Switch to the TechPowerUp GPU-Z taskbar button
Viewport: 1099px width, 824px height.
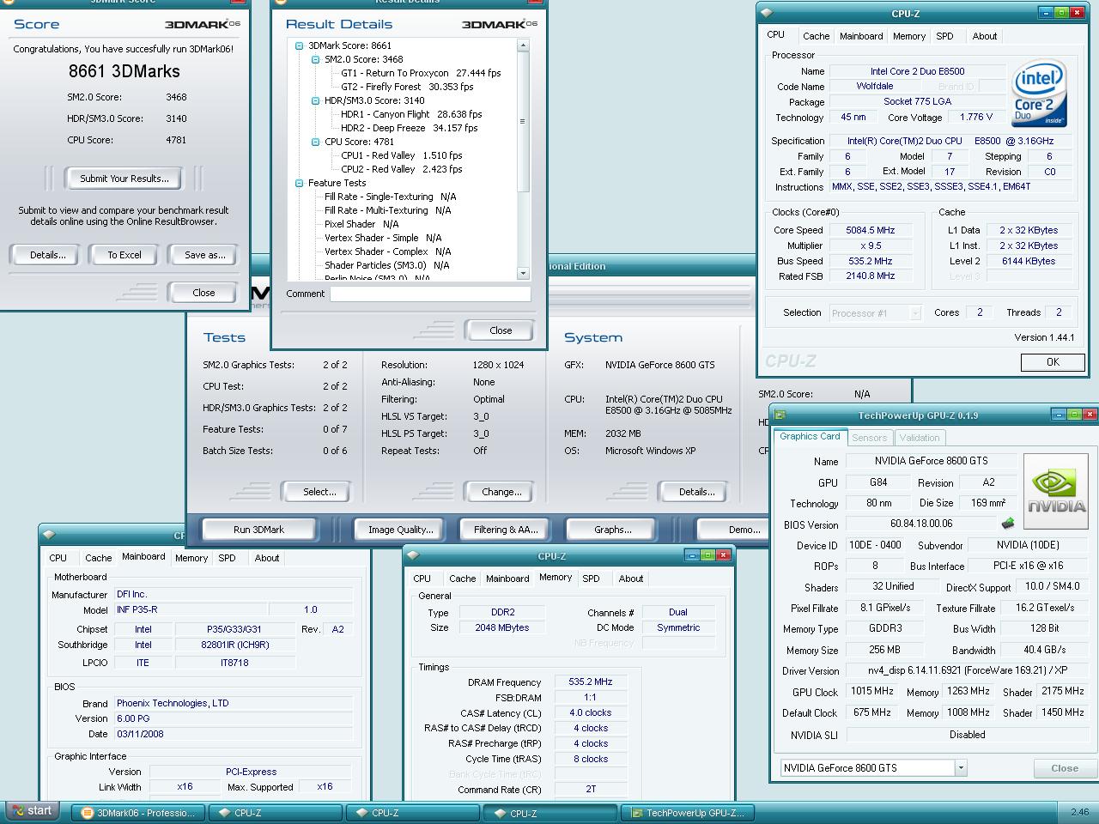coord(689,813)
